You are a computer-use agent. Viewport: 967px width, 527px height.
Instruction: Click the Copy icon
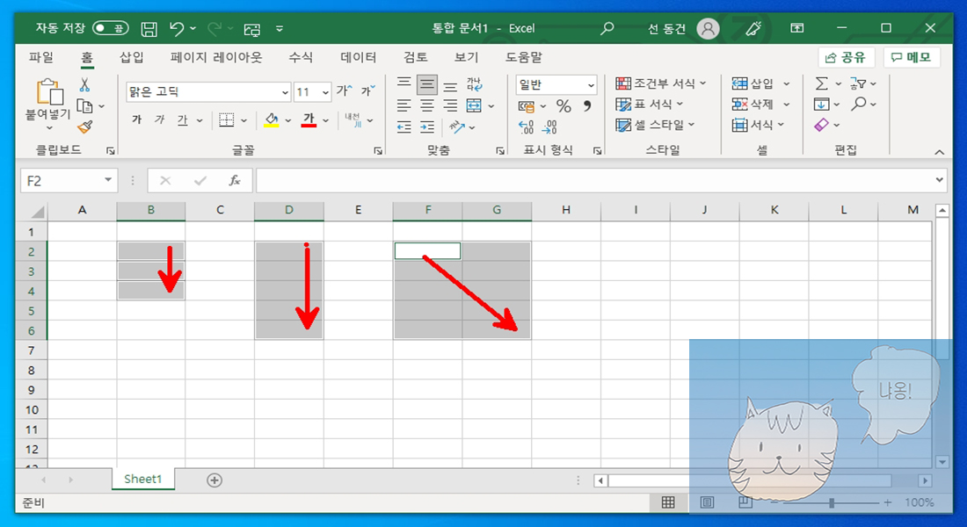point(85,106)
